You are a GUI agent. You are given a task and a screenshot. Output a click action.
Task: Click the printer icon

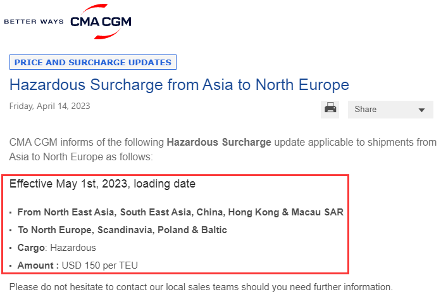click(x=330, y=109)
